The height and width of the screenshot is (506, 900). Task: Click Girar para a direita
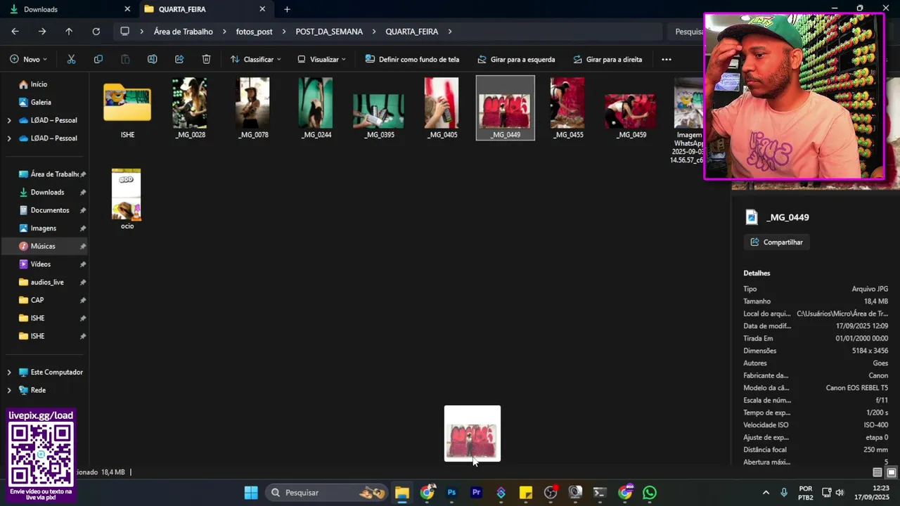click(x=607, y=60)
